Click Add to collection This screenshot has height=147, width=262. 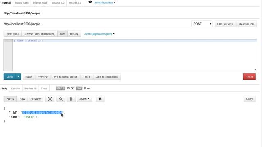point(107,77)
